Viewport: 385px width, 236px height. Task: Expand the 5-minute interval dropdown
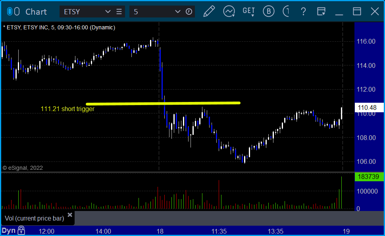tap(177, 12)
